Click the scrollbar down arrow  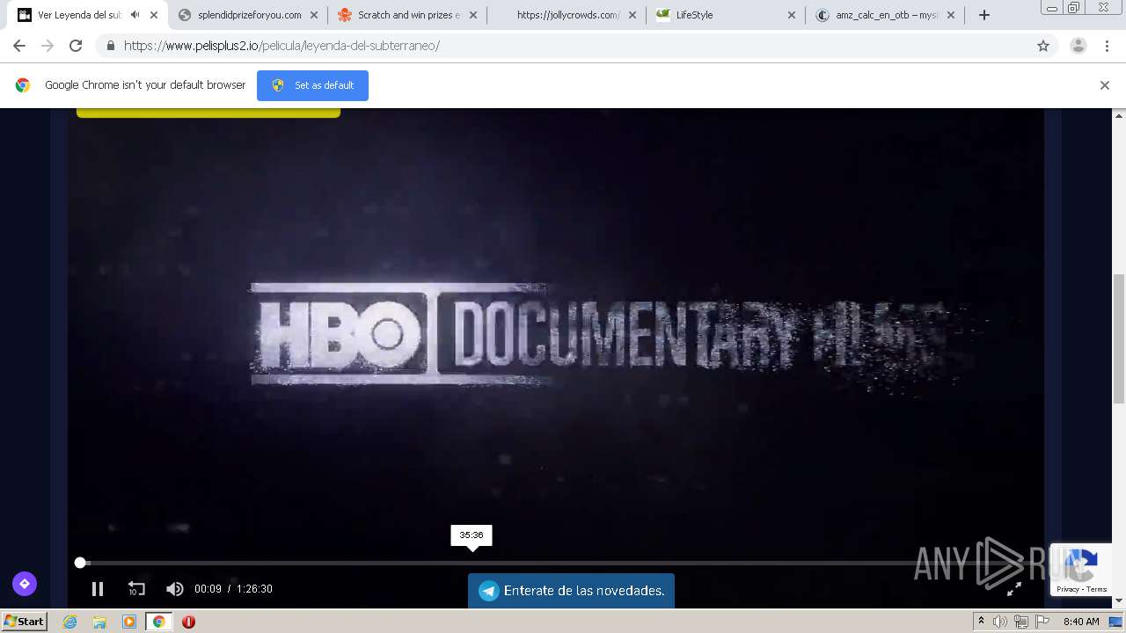pyautogui.click(x=1119, y=601)
